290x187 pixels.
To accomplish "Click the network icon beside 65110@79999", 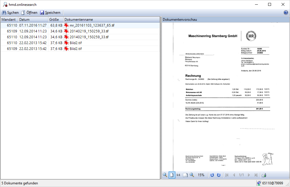I will pos(260,183).
